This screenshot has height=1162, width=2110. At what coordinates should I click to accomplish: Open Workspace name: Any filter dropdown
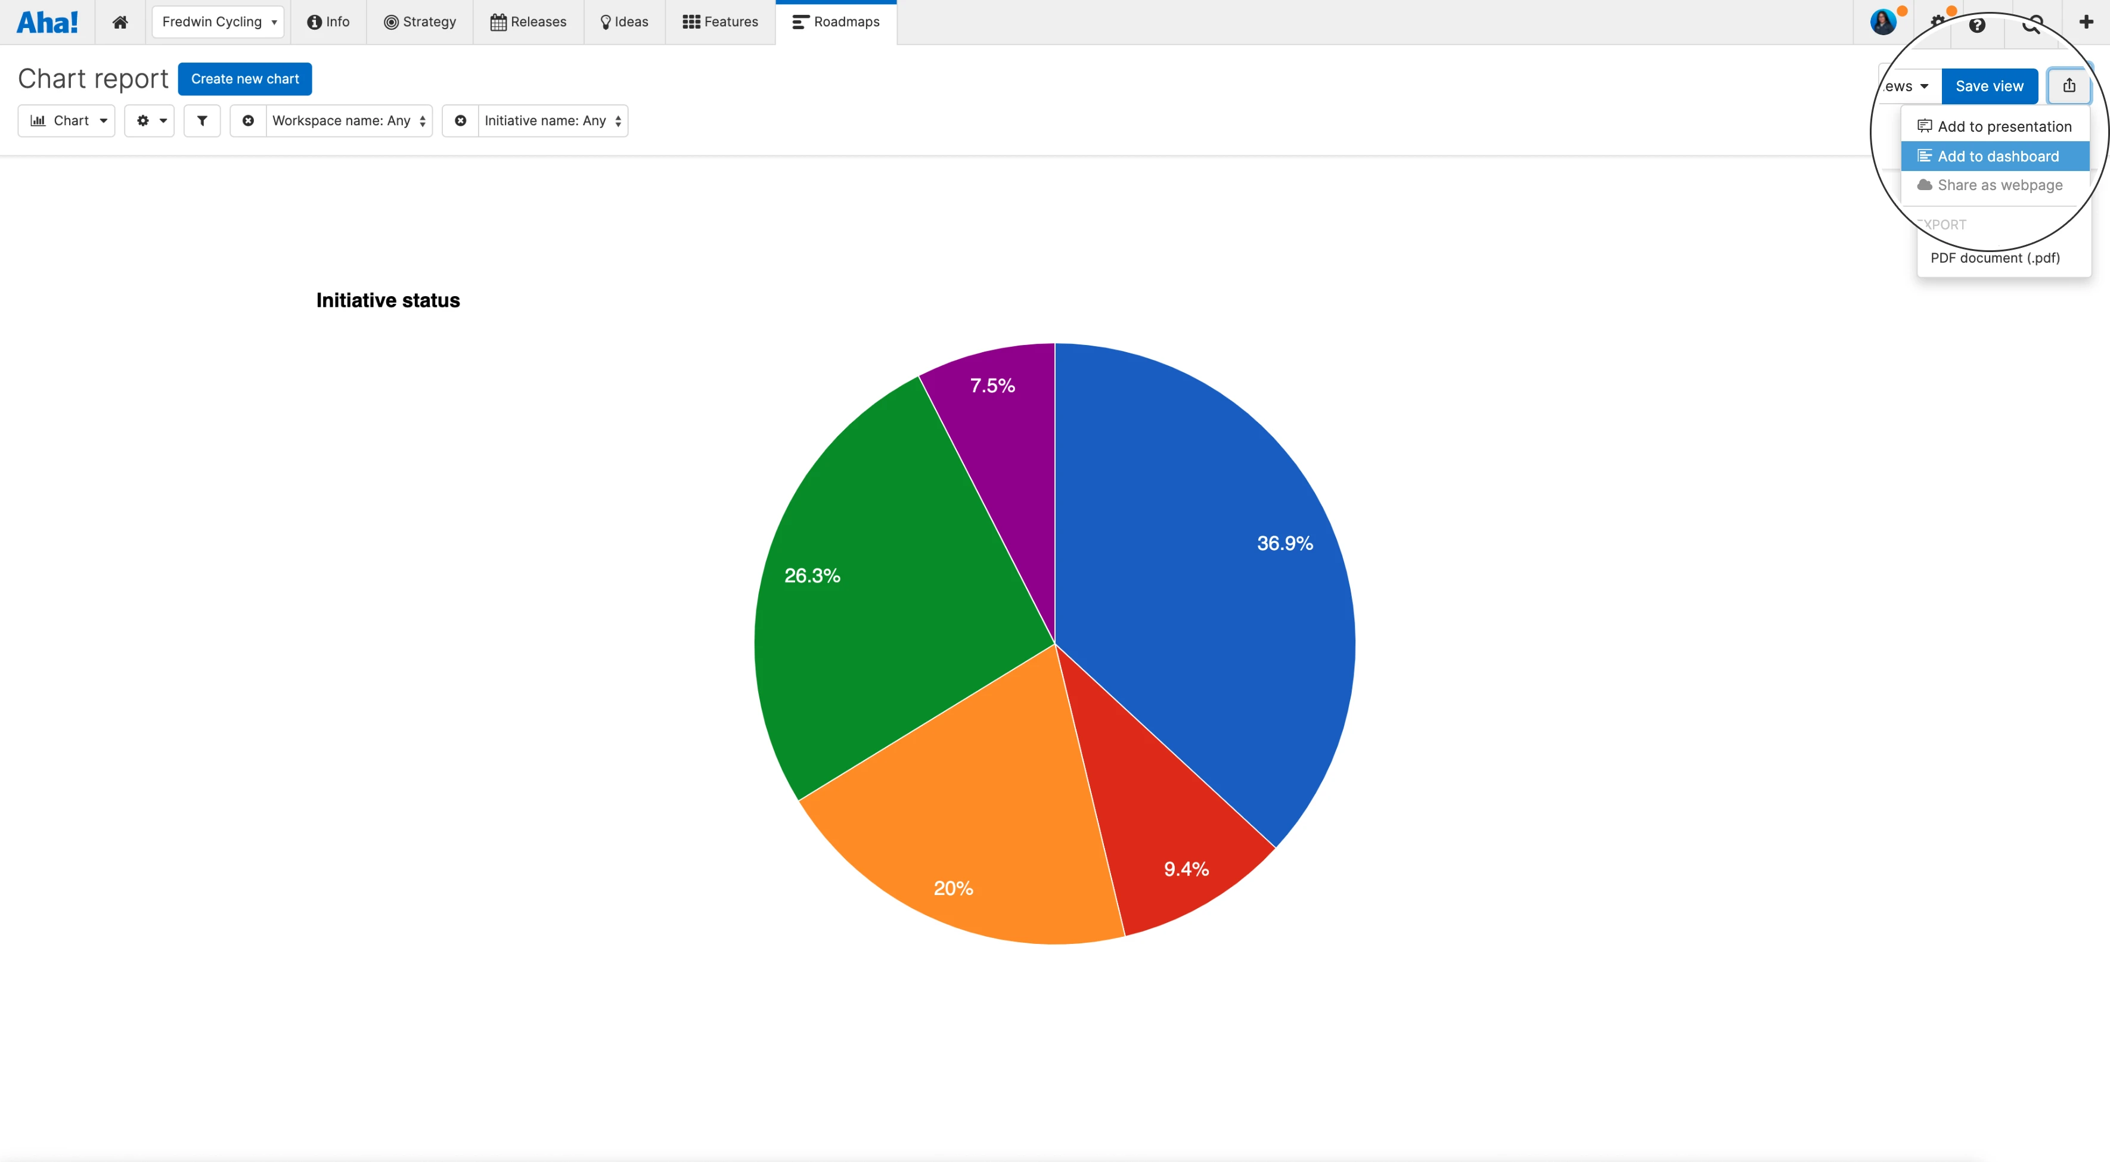[x=348, y=120]
